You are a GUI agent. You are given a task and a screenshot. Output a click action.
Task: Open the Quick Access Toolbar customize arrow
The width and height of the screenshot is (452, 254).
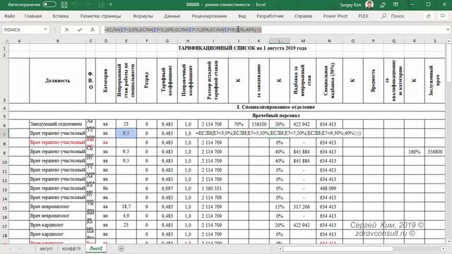[111, 5]
